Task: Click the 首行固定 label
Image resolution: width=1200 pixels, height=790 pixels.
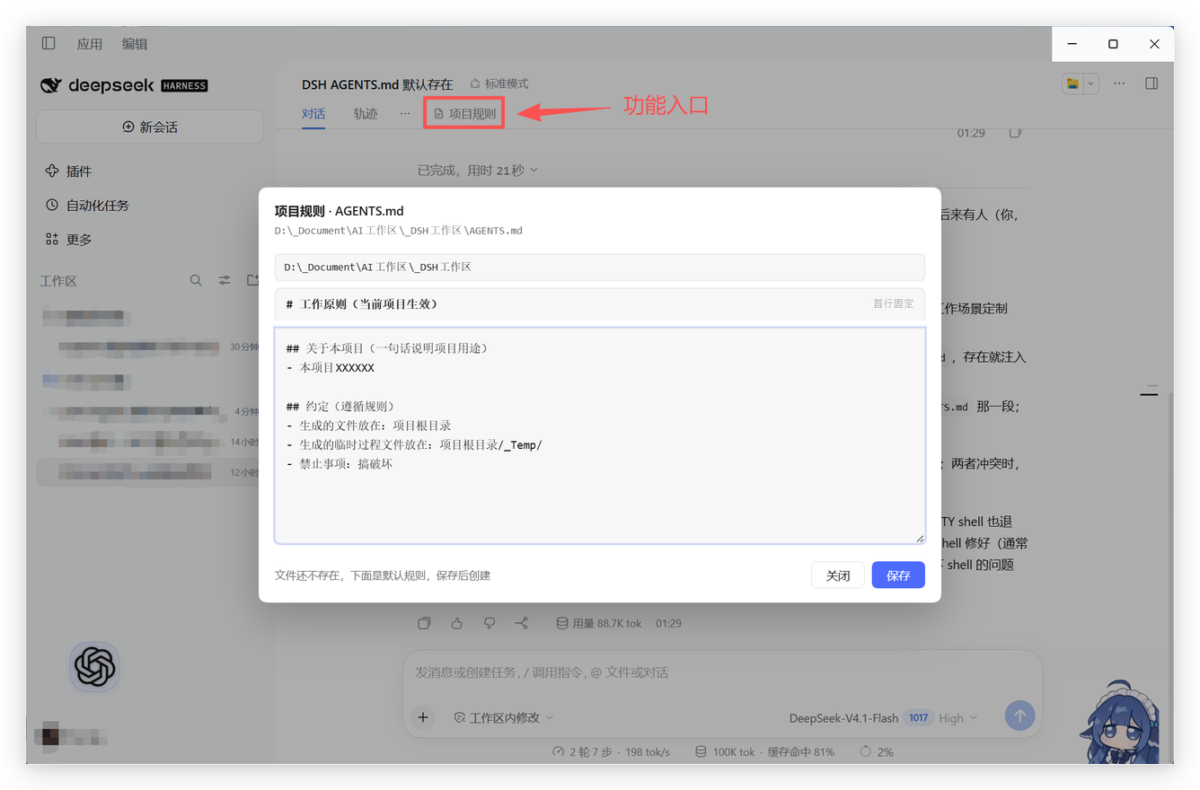Action: (893, 303)
